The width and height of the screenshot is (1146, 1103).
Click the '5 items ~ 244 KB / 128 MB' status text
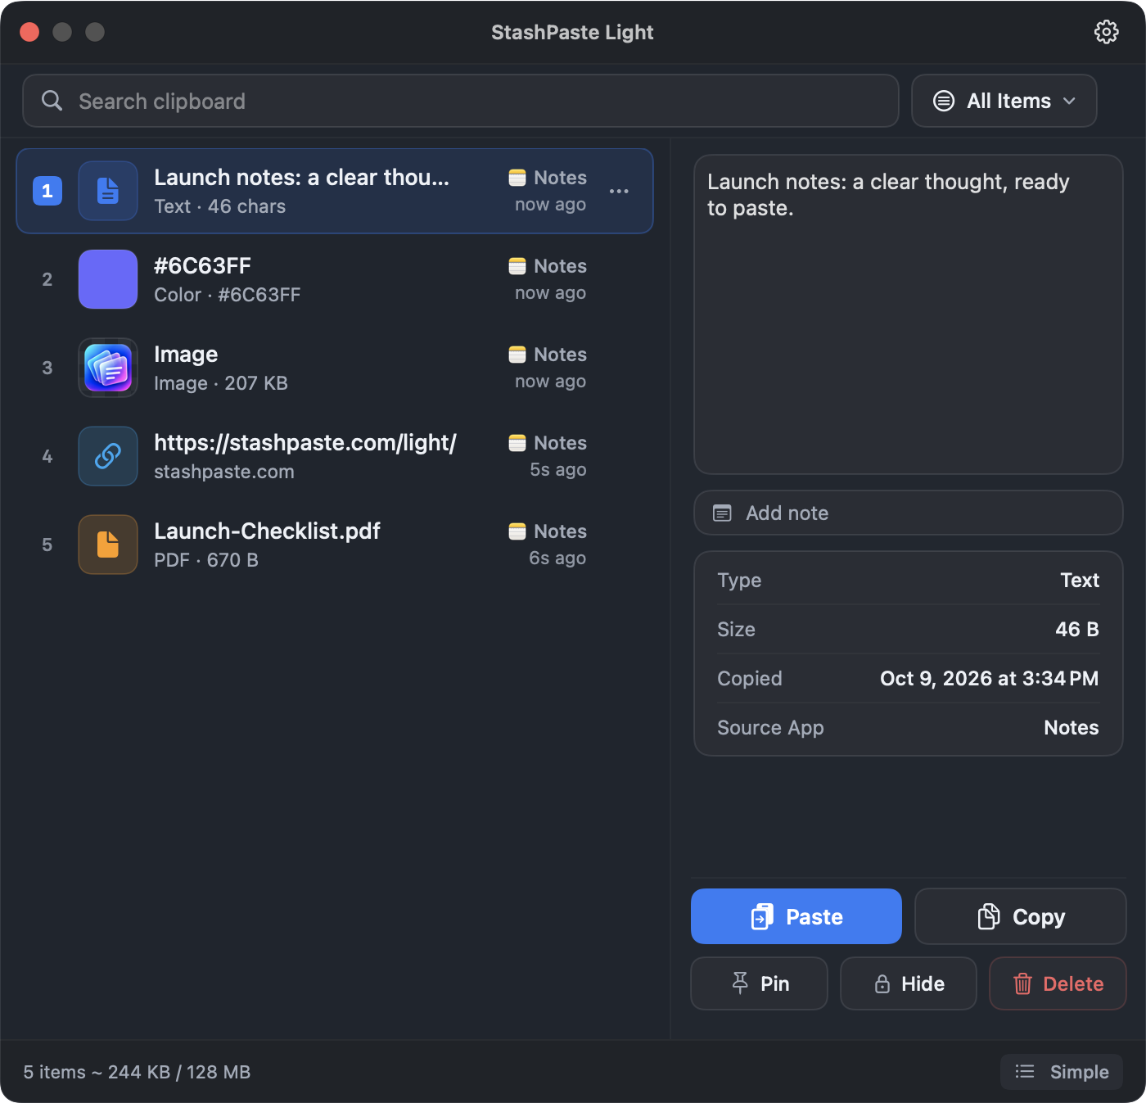coord(137,1072)
